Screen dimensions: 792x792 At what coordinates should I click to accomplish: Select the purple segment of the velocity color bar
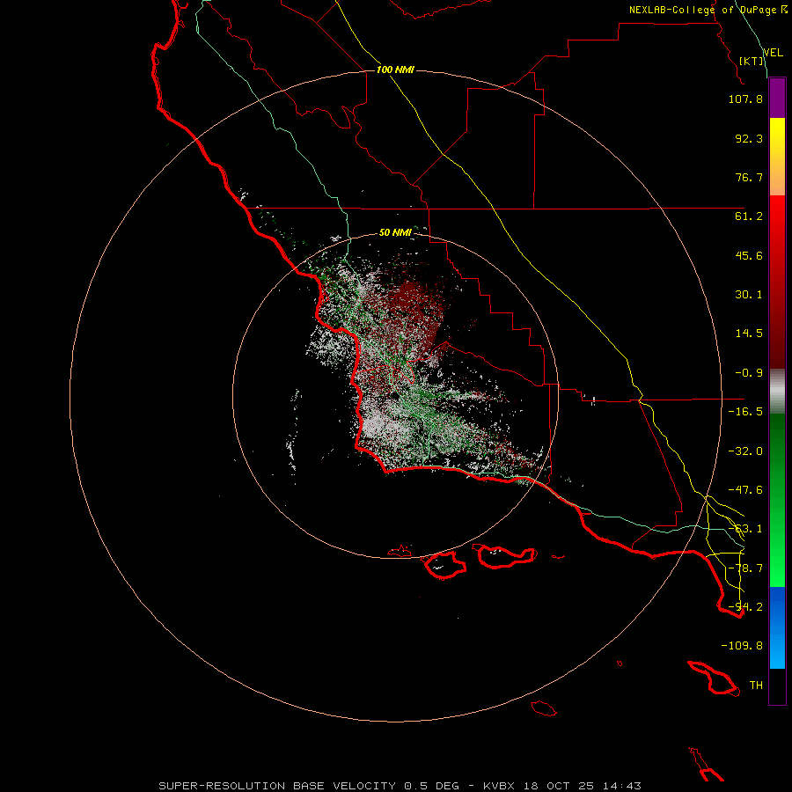click(777, 98)
